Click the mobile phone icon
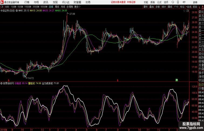Viewport: 204px width, 131px height. tap(178, 2)
